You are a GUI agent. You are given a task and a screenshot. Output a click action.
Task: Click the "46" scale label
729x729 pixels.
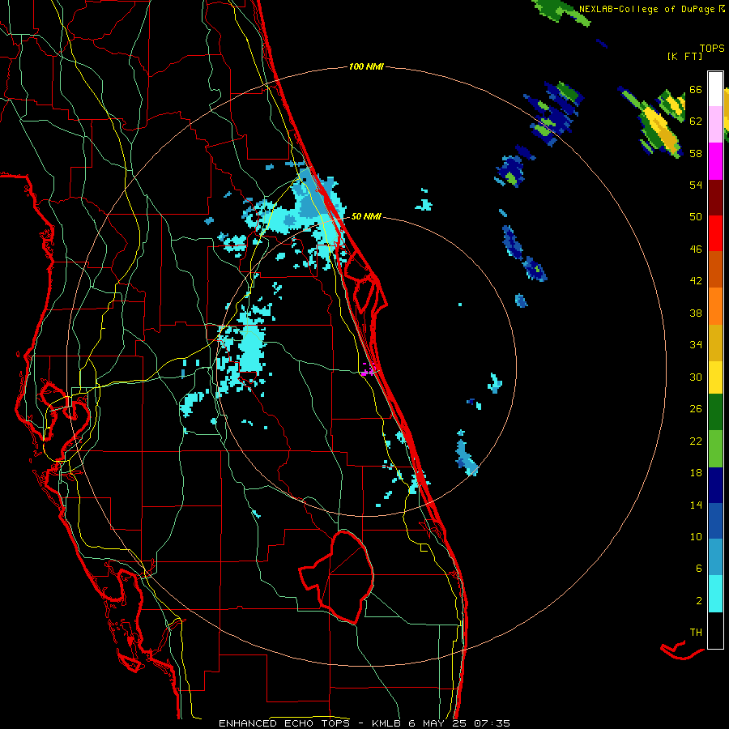point(696,249)
